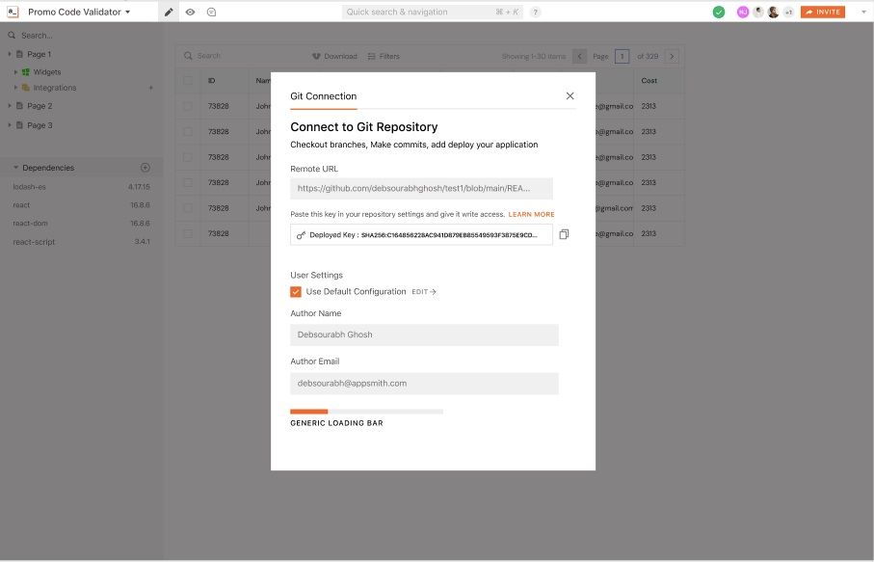This screenshot has width=874, height=562.
Task: Click the Appsmith logo icon in the header
Action: point(13,12)
